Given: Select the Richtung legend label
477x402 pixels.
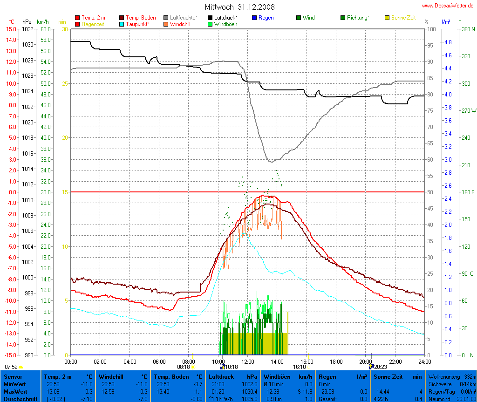Looking at the screenshot, I should tap(358, 18).
